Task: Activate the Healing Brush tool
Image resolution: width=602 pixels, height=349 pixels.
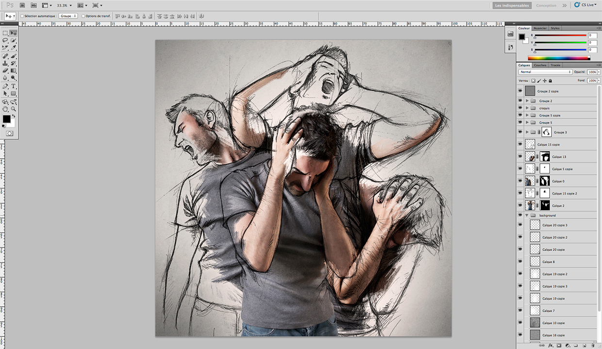Action: point(4,56)
